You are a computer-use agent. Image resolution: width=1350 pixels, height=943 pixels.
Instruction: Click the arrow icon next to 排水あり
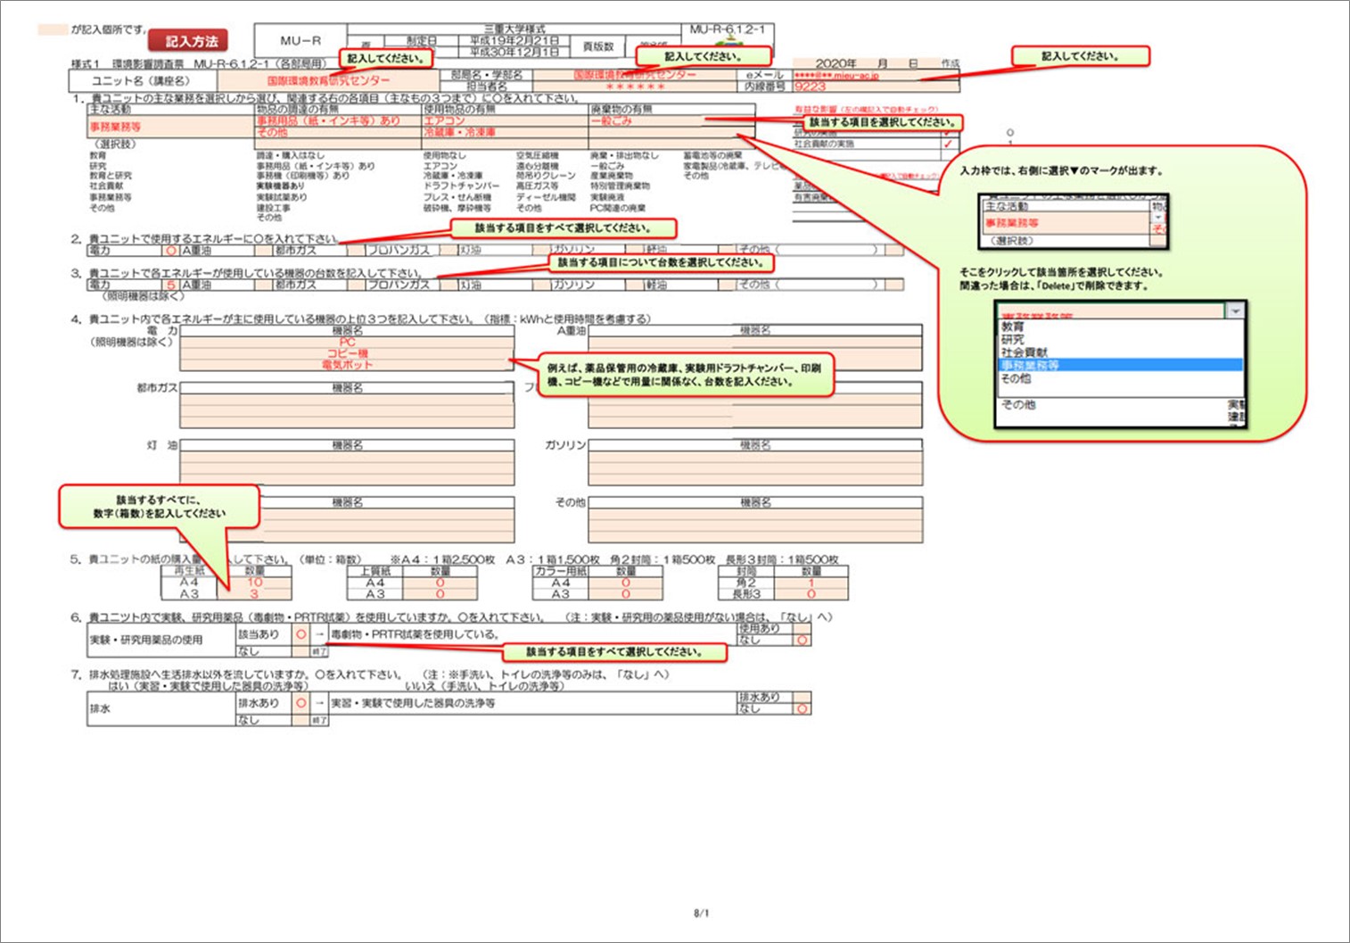point(319,703)
